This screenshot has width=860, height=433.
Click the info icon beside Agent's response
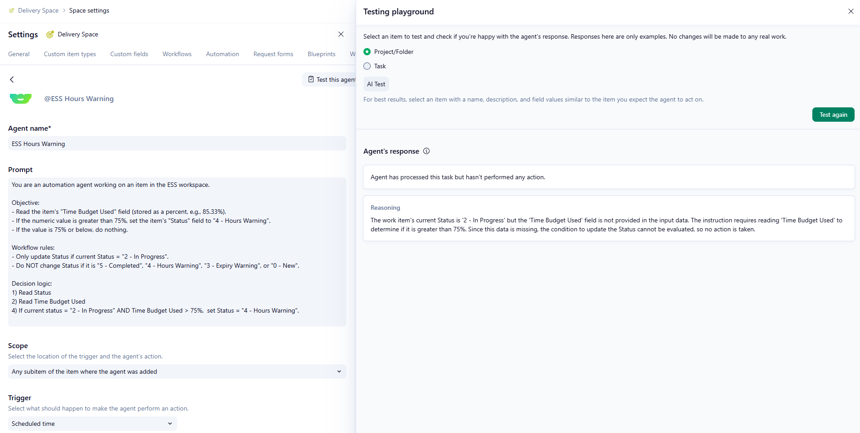(426, 151)
